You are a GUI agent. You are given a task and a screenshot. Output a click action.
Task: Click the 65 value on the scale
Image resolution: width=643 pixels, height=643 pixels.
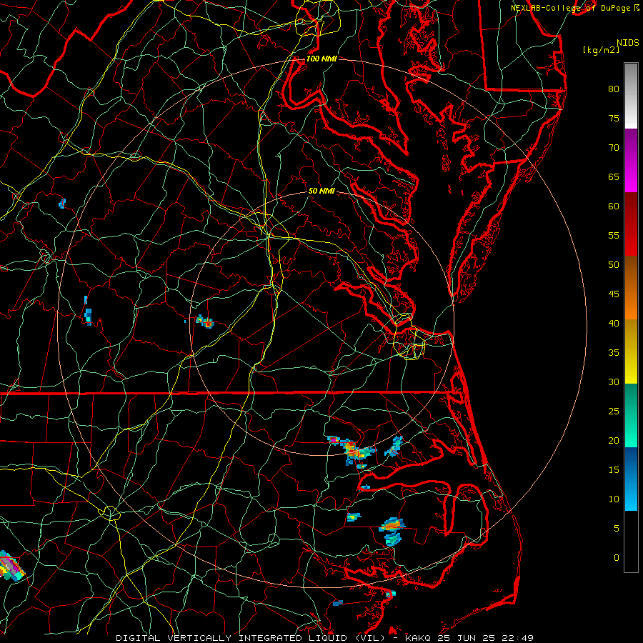click(614, 176)
